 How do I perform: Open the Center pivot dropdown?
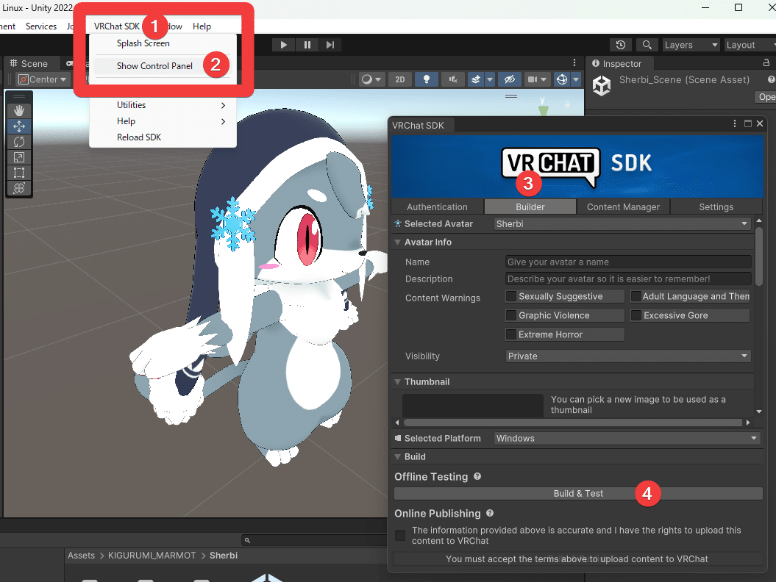pos(43,79)
